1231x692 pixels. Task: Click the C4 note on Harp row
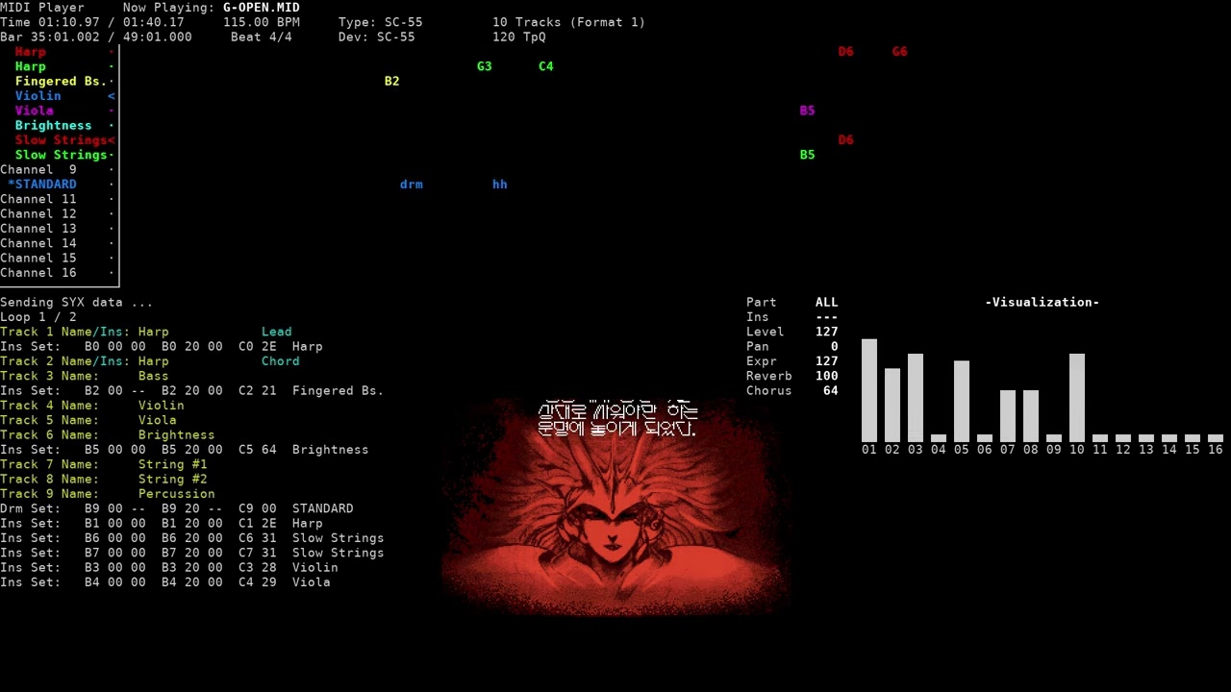(546, 66)
